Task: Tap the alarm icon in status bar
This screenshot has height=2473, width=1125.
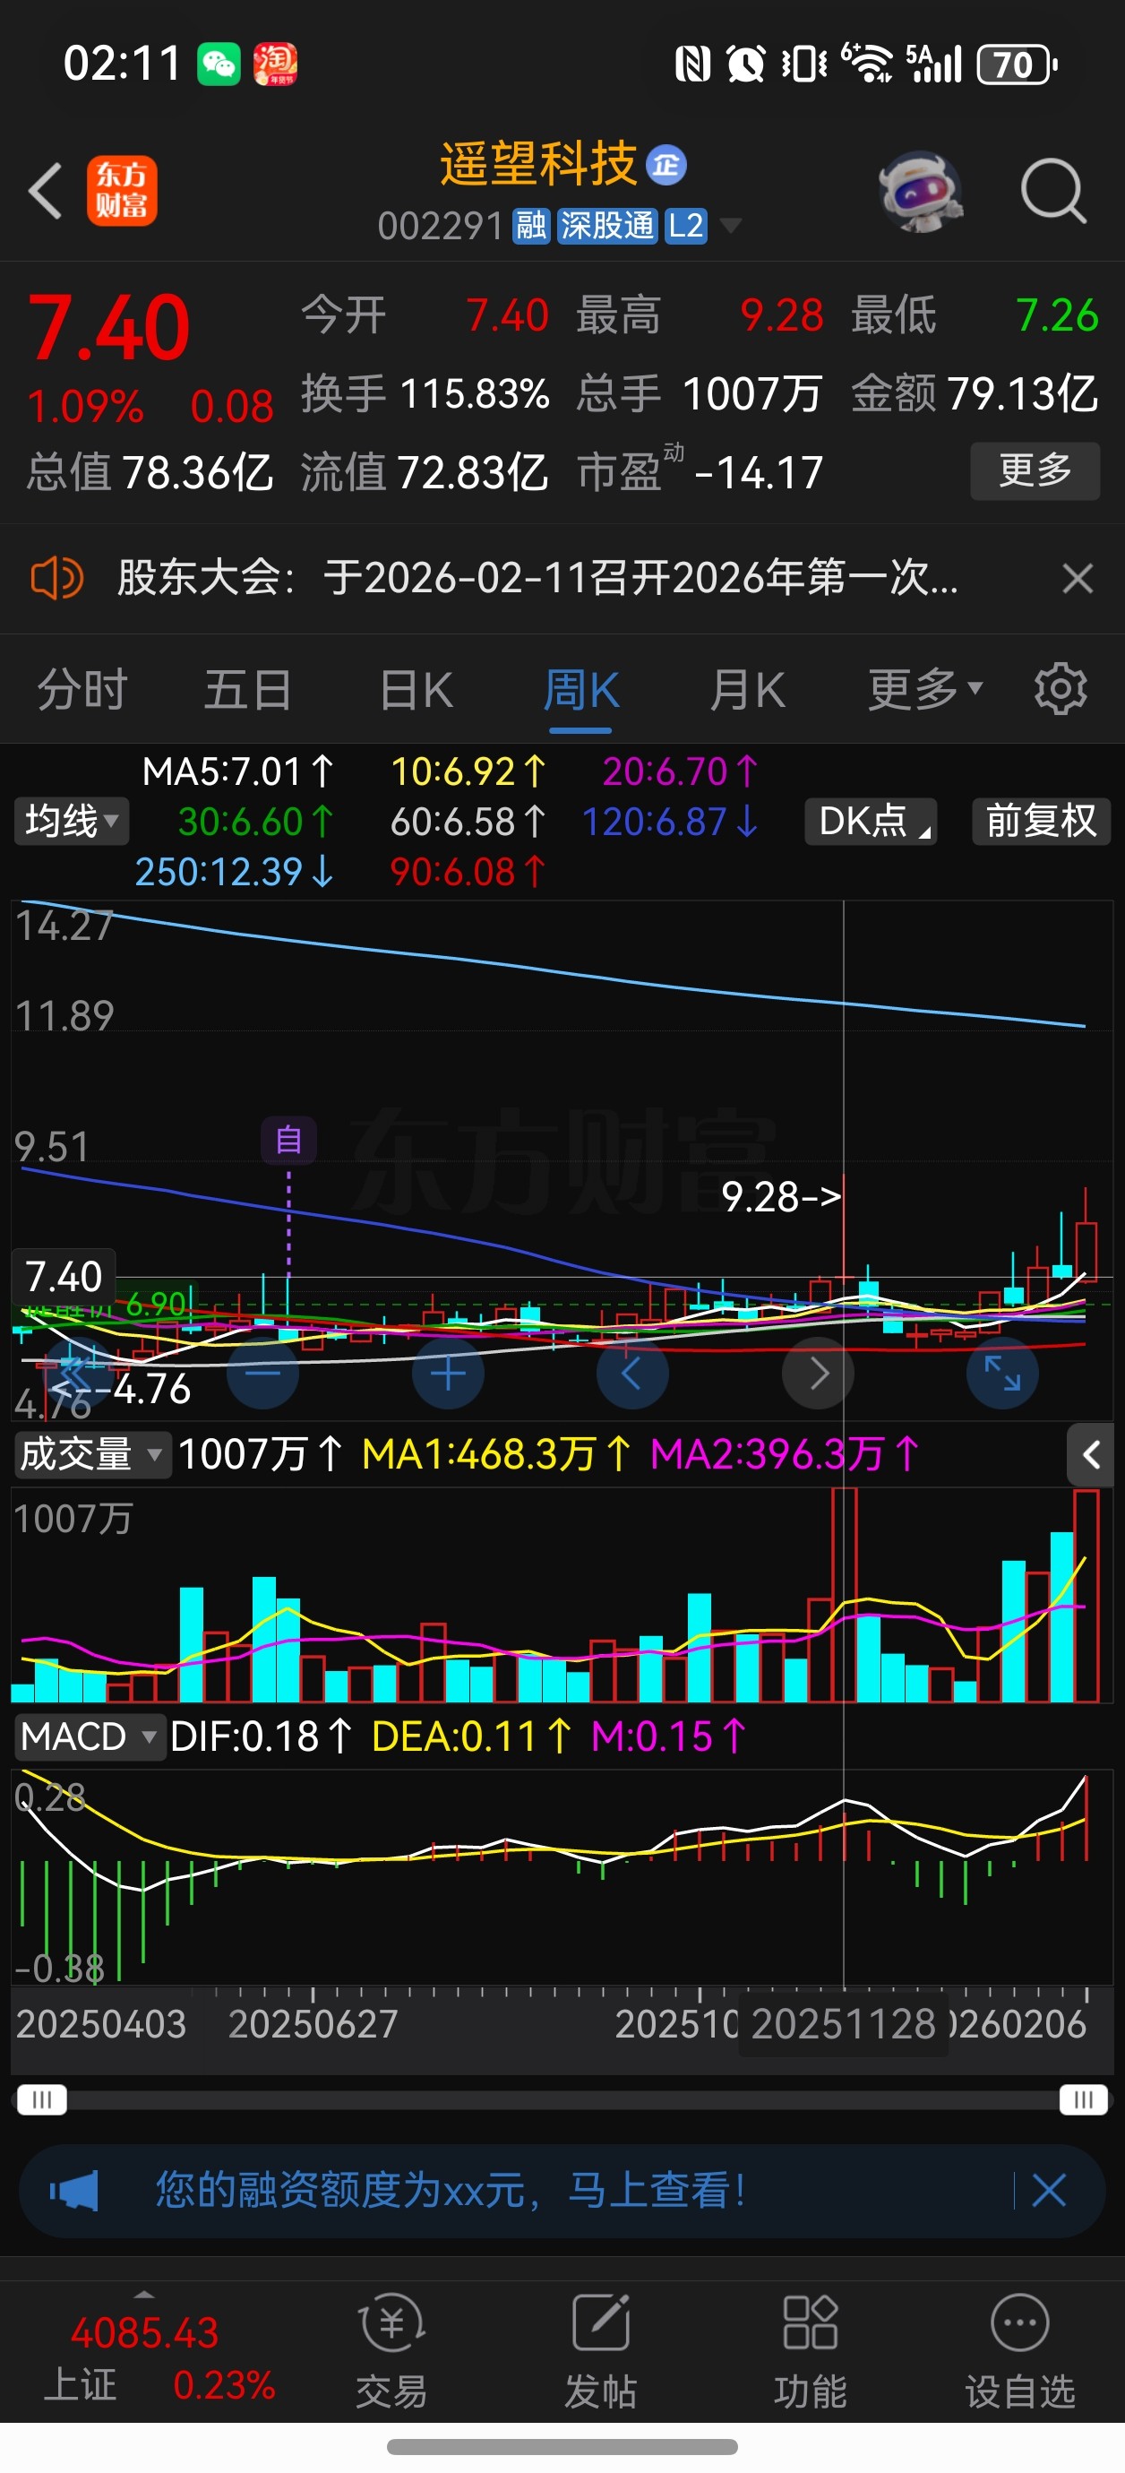Action: (745, 65)
